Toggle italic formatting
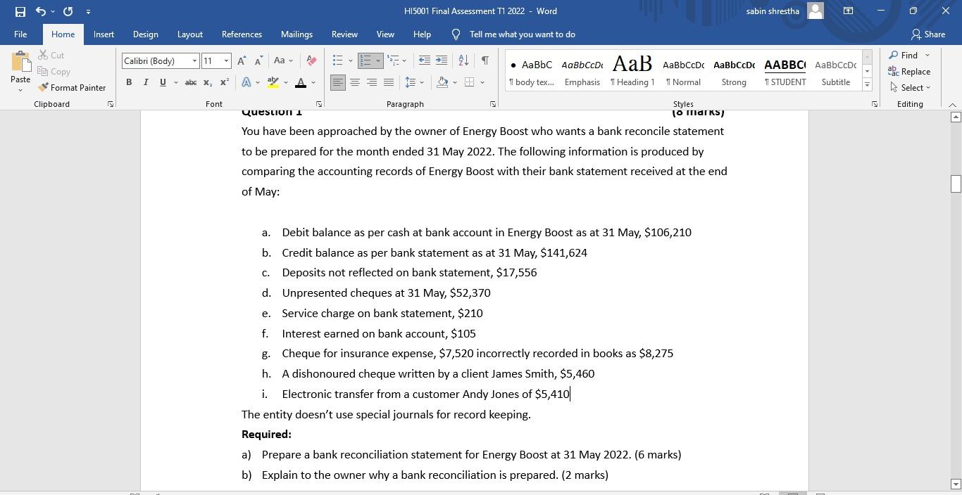Screen dimensions: 962x495 146,82
